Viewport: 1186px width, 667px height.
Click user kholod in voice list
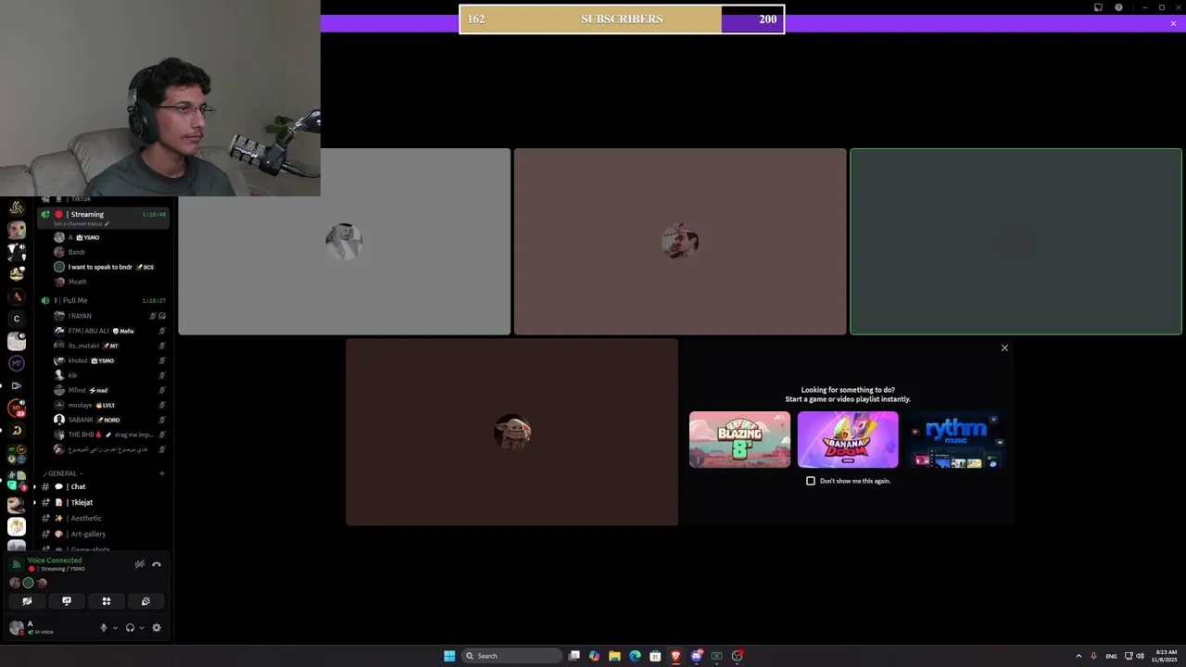(x=109, y=360)
